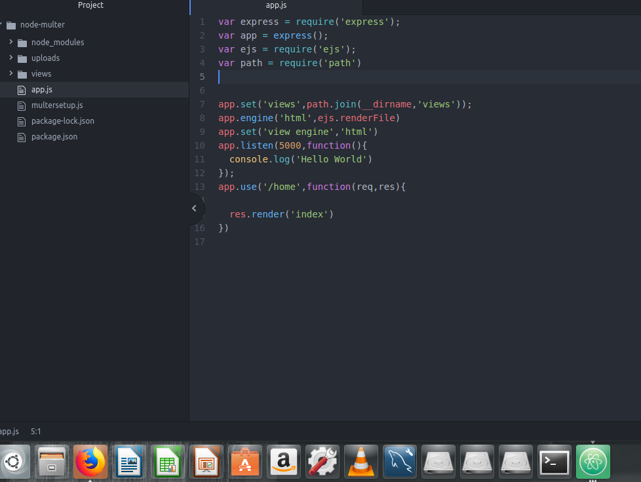Click line number 10 in the gutter

click(x=199, y=145)
